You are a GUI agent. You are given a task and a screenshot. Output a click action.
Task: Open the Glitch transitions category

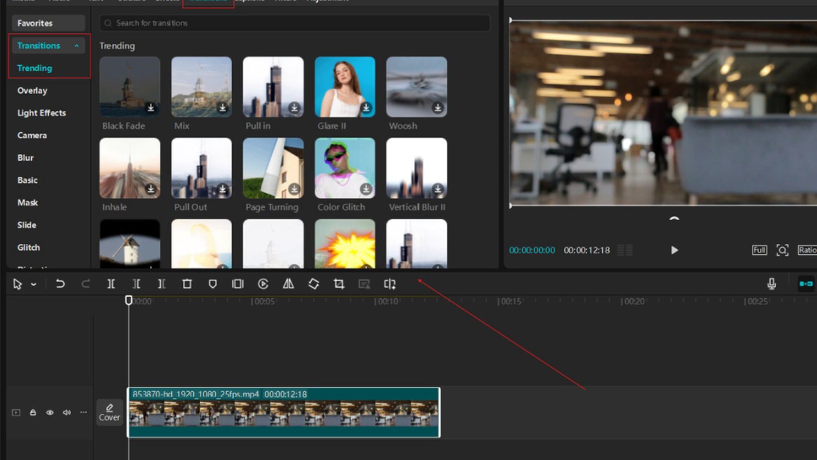pyautogui.click(x=28, y=247)
